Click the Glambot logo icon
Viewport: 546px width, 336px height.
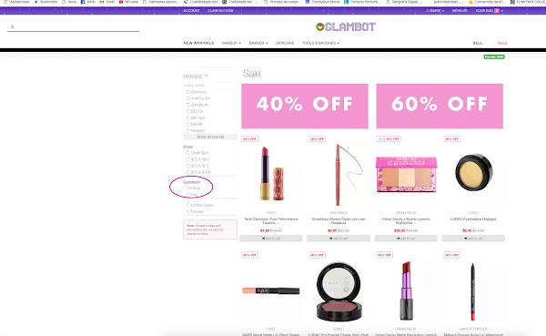pyautogui.click(x=319, y=26)
